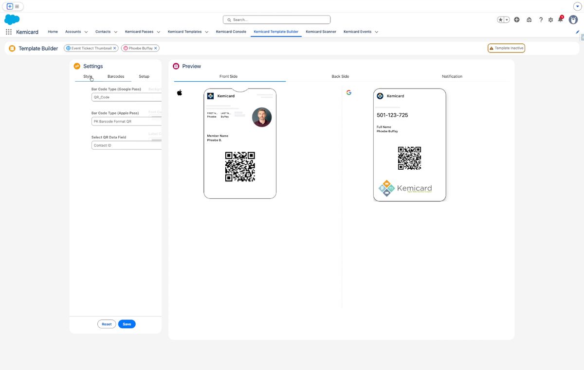Viewport: 584px width, 370px height.
Task: Open the Kemicard Templates tab
Action: pos(184,32)
